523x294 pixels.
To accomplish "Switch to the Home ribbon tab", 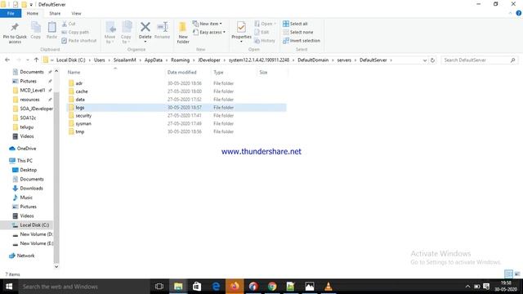I will pyautogui.click(x=33, y=13).
